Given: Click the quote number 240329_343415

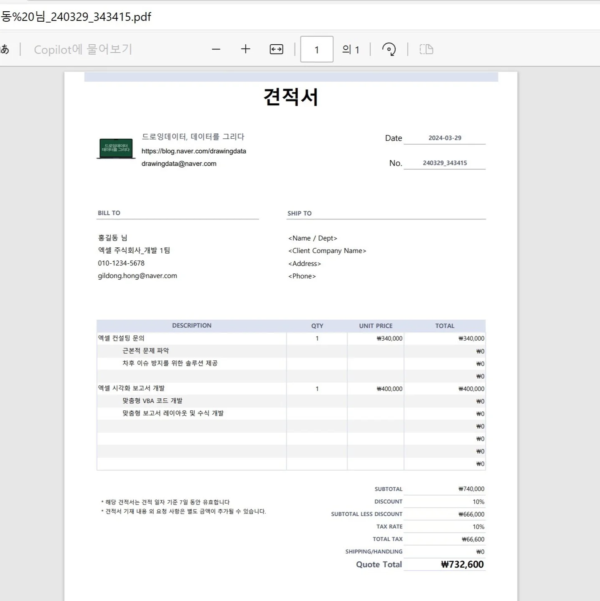Looking at the screenshot, I should pos(445,163).
